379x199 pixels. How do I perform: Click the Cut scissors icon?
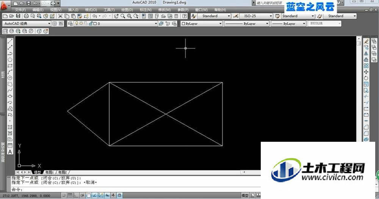[60, 16]
